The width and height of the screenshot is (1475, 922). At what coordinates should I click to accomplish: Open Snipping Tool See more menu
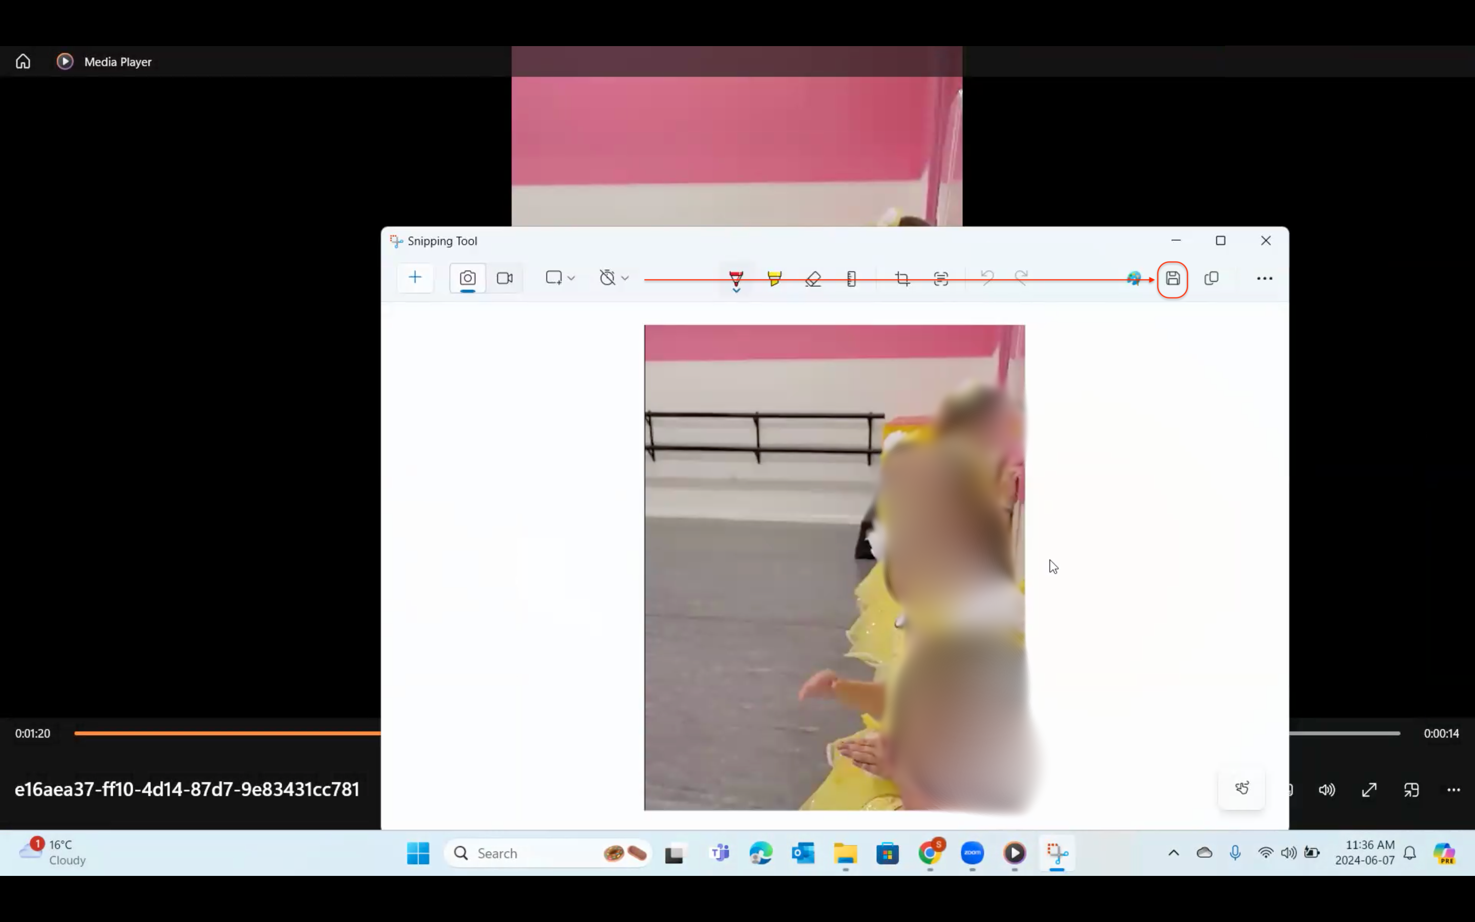point(1264,279)
